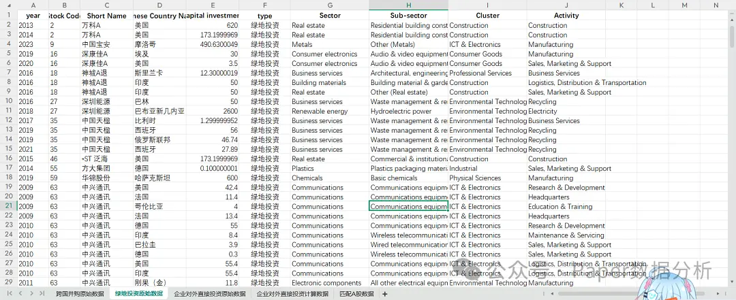Screen dimensions: 736x300
Task: Select column A header
Action: coord(33,5)
